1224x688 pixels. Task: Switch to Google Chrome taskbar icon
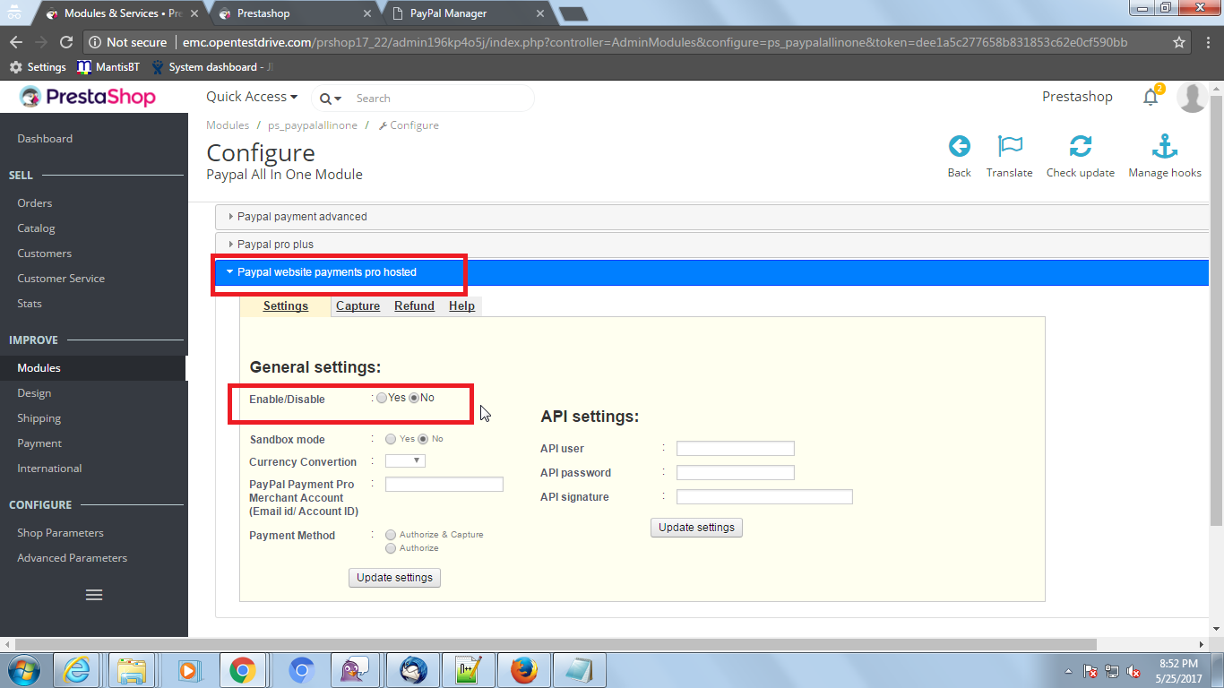point(242,670)
